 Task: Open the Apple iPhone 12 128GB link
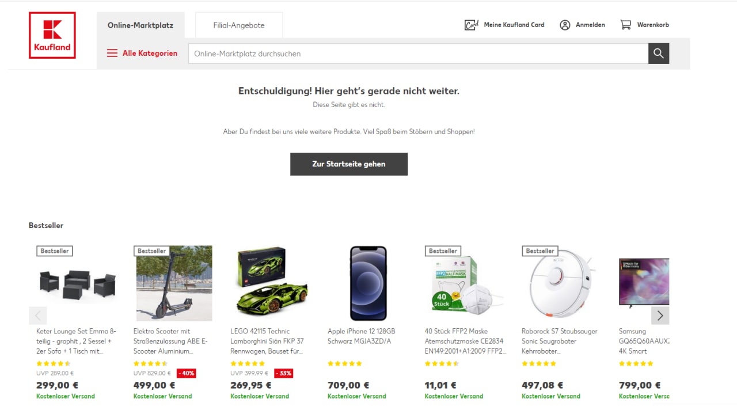click(362, 336)
